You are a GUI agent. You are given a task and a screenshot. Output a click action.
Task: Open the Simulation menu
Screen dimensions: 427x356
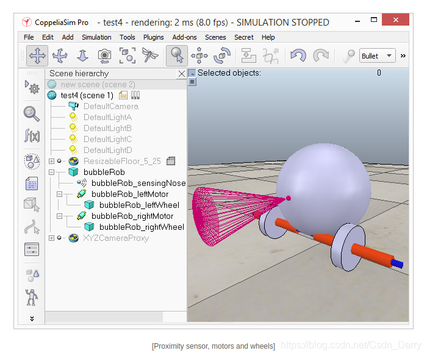coord(96,37)
